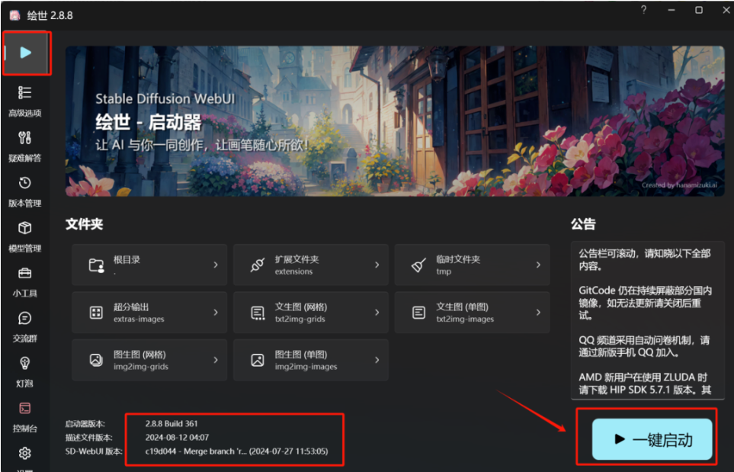
Task: Open 疑难解答 troubleshooting in sidebar
Action: point(25,146)
